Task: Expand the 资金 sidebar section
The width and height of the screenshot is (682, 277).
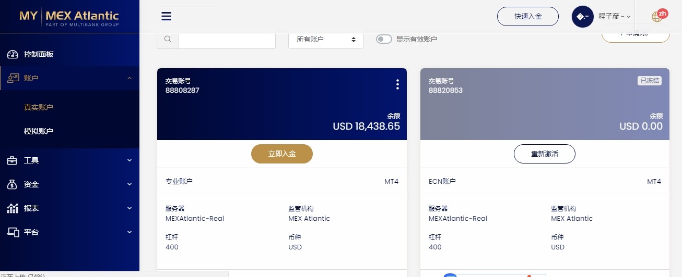Action: click(x=130, y=184)
